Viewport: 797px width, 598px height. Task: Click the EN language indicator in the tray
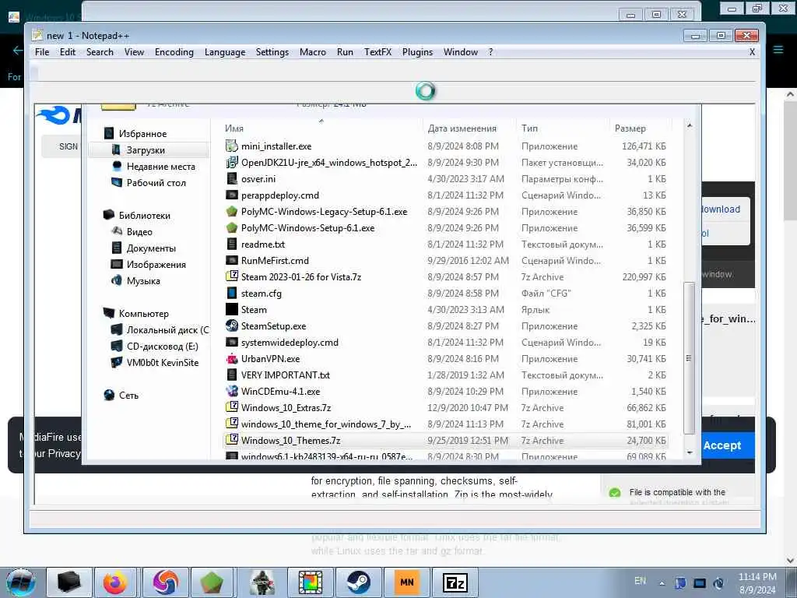coord(641,581)
